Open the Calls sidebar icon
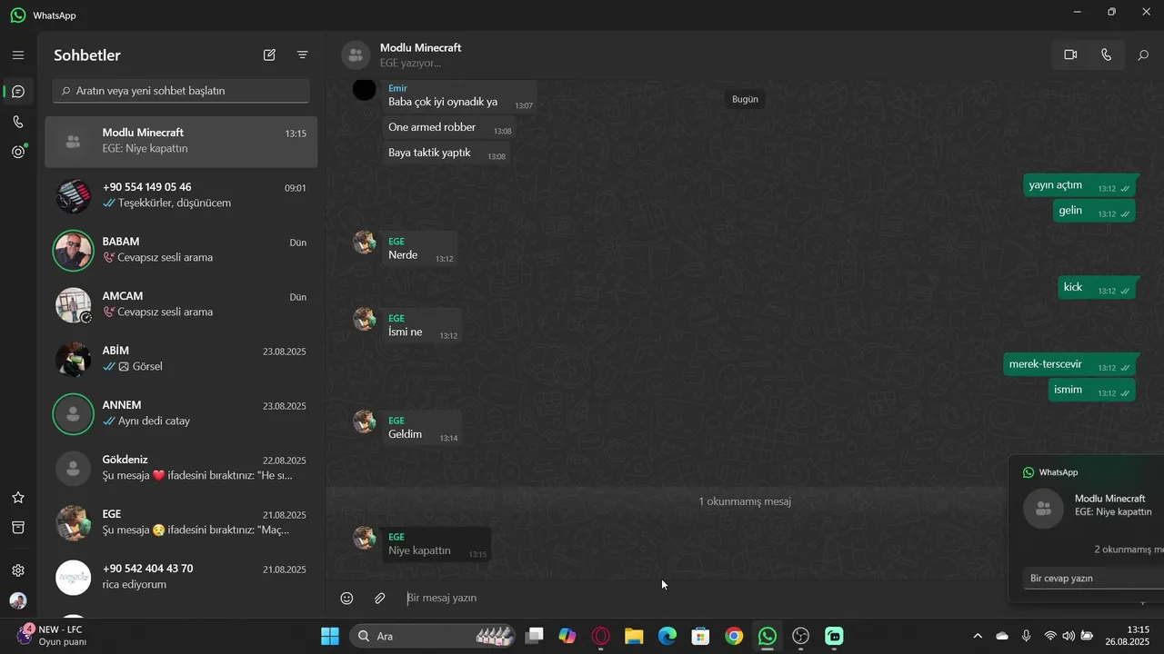This screenshot has width=1164, height=654. click(18, 122)
